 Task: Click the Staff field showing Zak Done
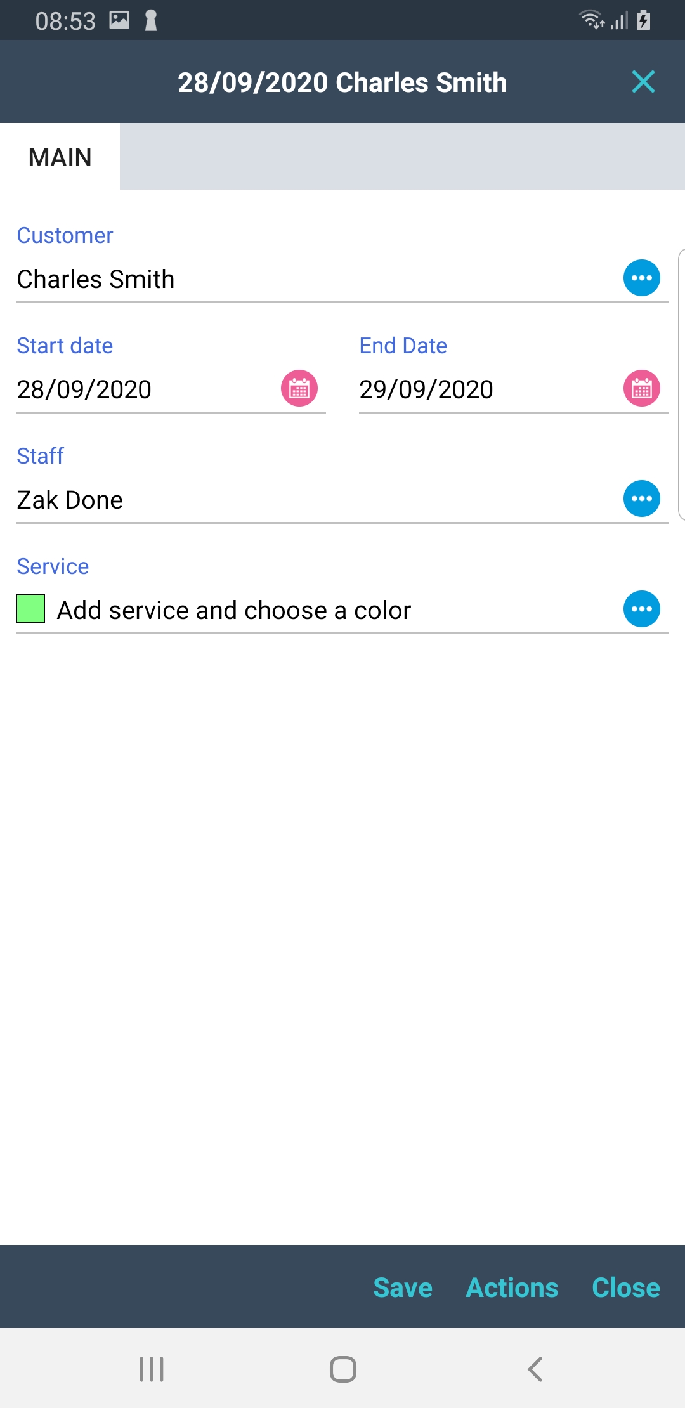311,500
